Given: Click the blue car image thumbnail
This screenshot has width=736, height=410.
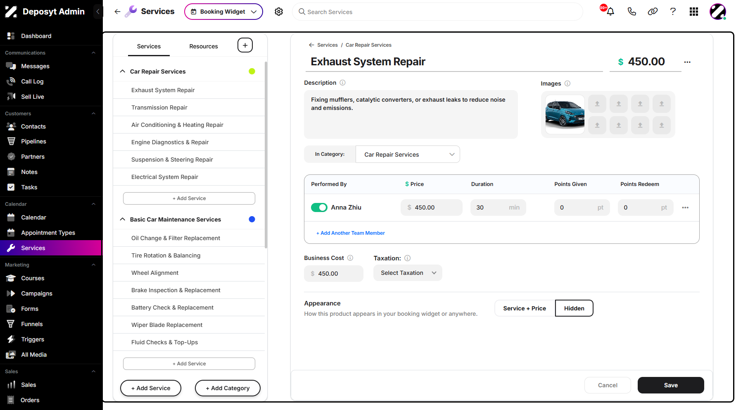Looking at the screenshot, I should click(565, 114).
